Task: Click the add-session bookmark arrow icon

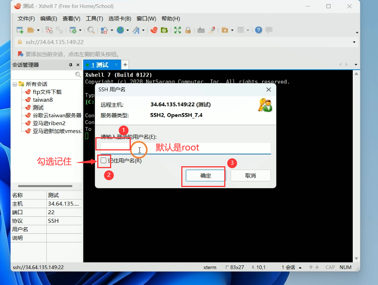Action: coord(20,54)
